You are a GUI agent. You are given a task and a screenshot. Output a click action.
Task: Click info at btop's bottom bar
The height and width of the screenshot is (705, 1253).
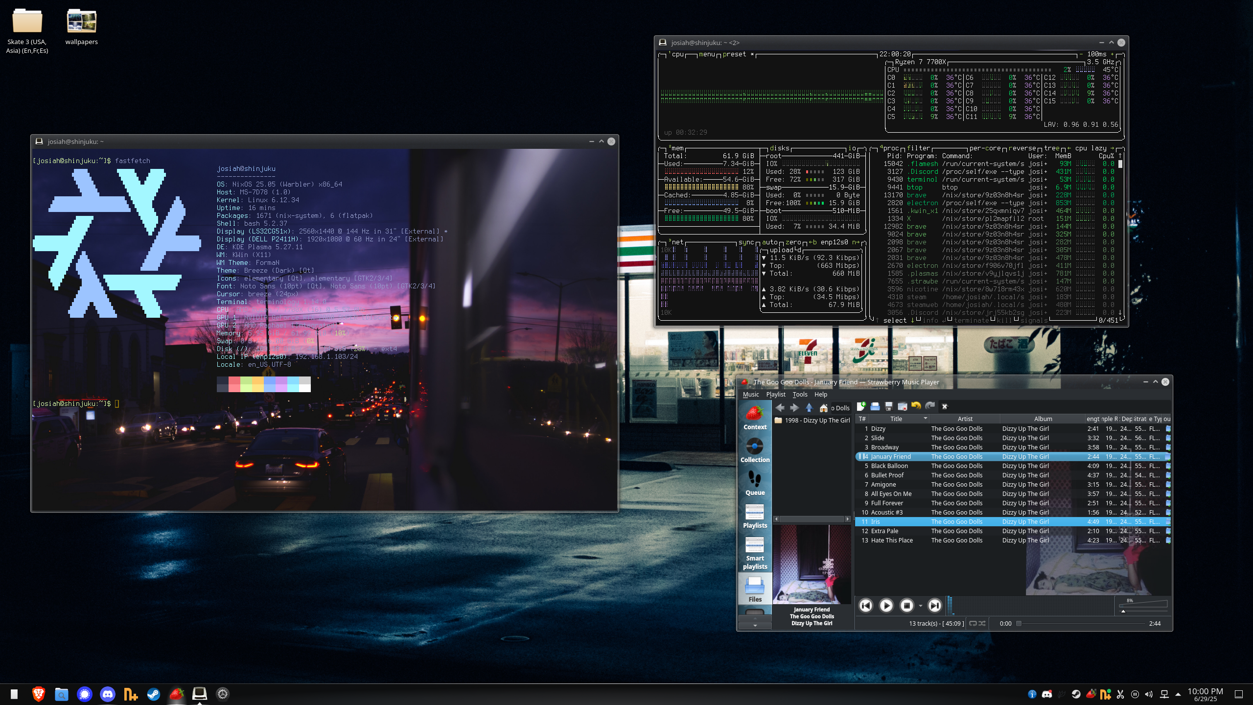930,321
